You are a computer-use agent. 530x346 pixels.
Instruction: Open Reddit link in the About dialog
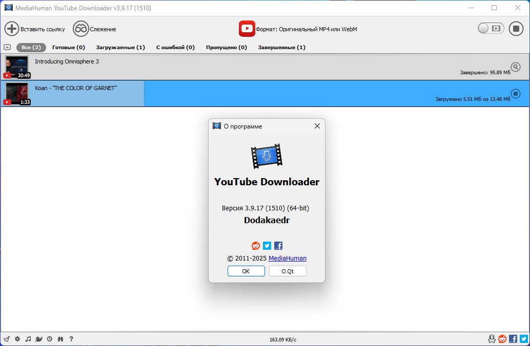[256, 245]
